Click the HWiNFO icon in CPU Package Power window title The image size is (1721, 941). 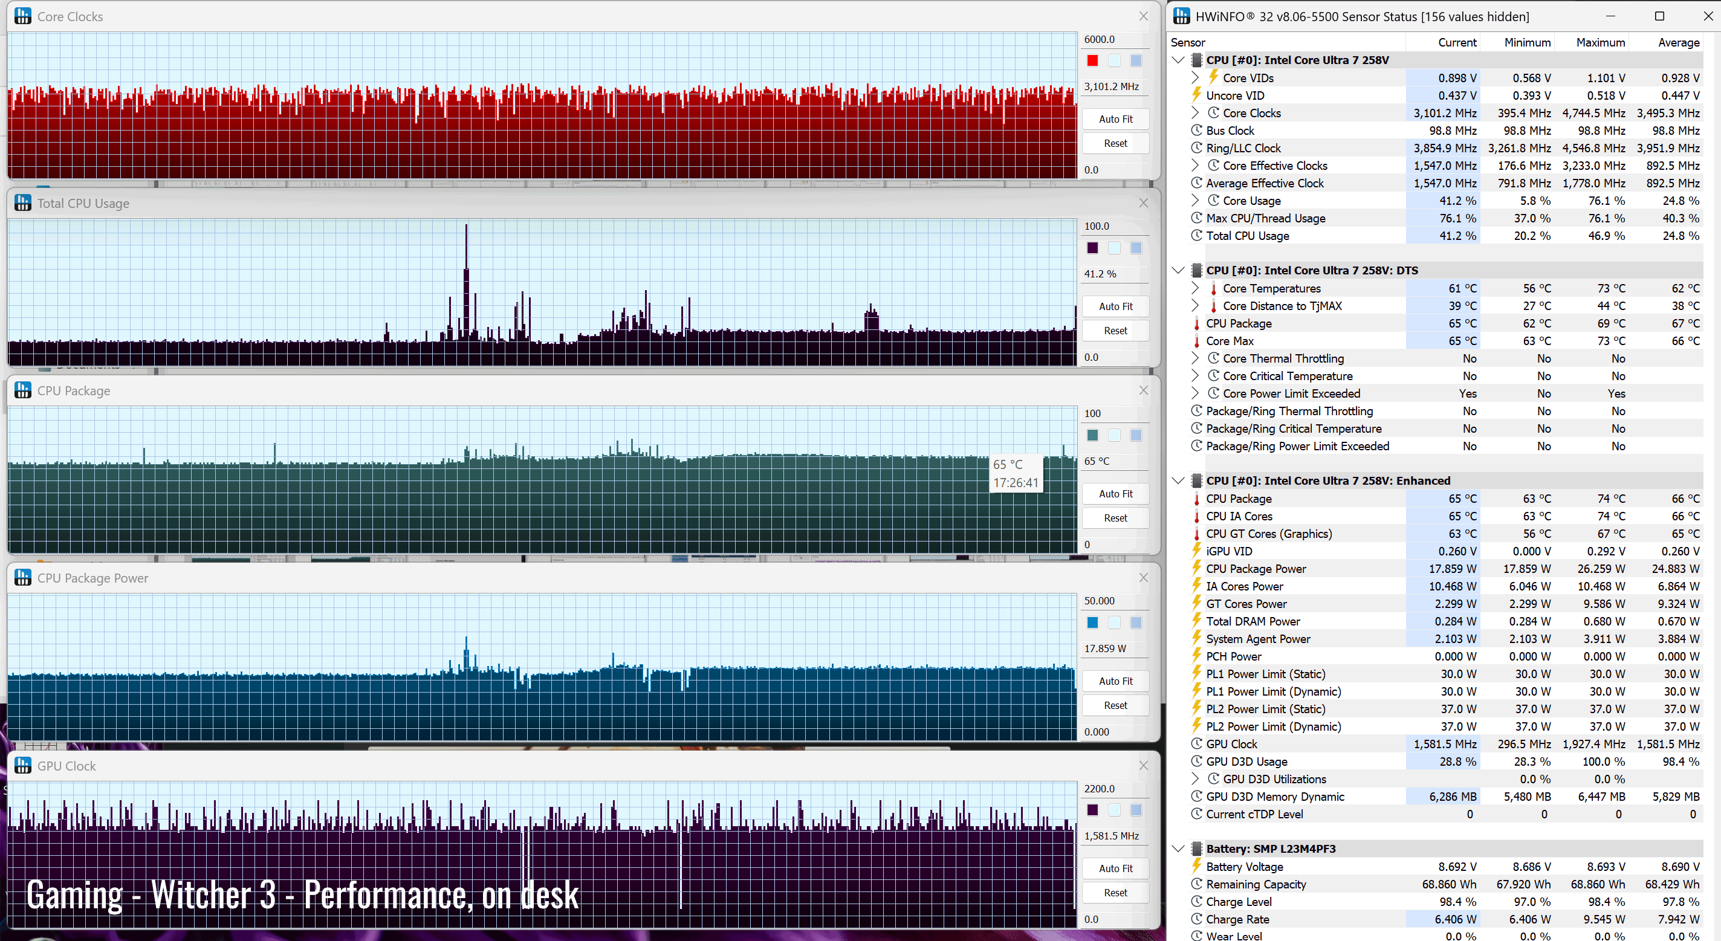coord(23,578)
